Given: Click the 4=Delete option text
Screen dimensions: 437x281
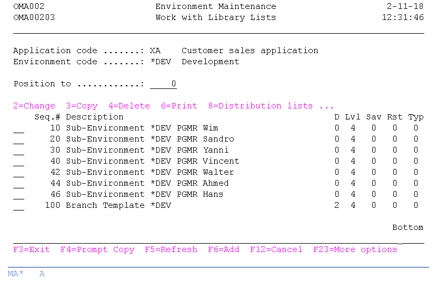Looking at the screenshot, I should click(129, 106).
